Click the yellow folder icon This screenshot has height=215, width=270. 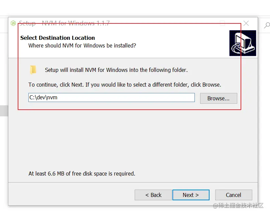coord(33,70)
